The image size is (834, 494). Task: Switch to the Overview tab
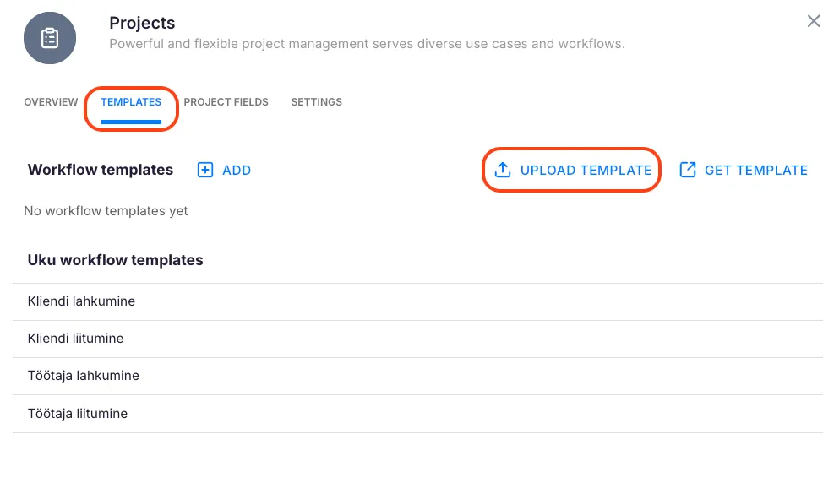tap(51, 102)
